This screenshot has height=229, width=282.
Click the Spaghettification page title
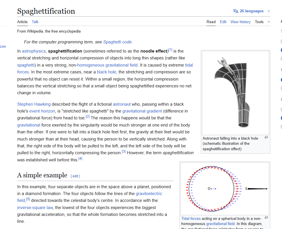pos(46,11)
